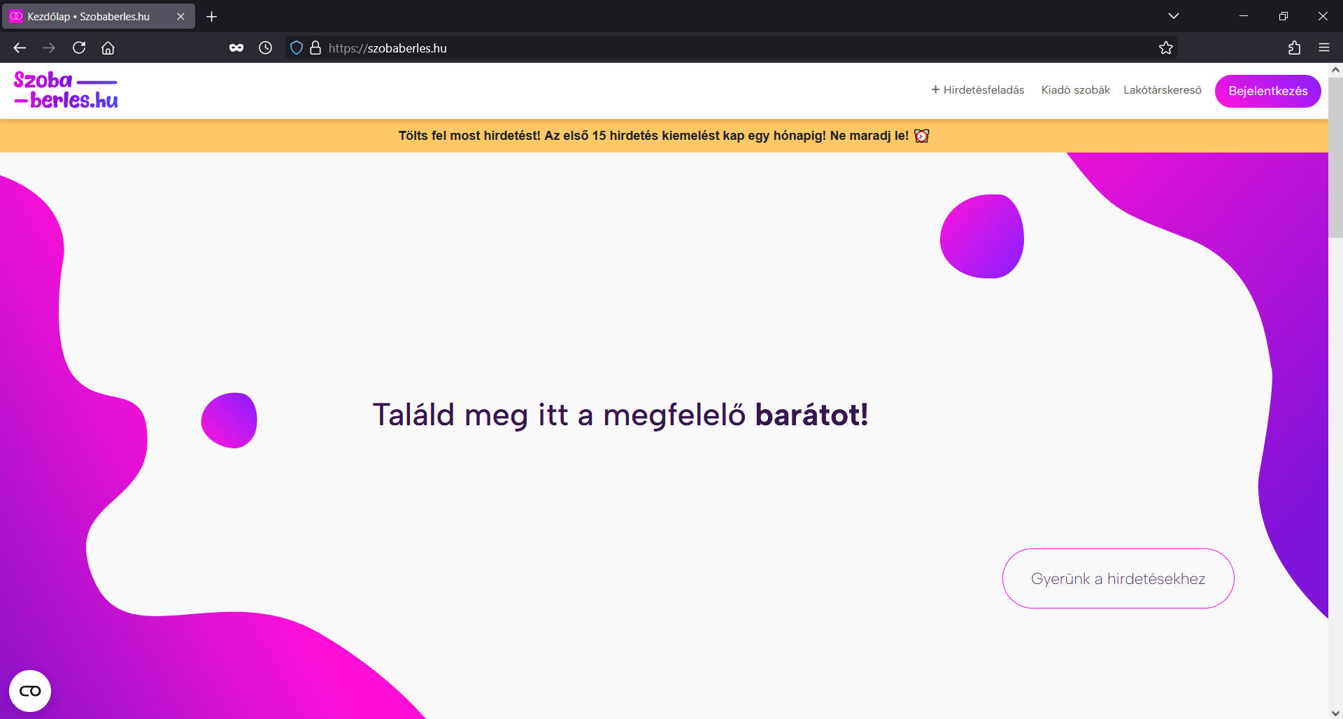Click the Hirdetésfeladás link
This screenshot has height=719, width=1343.
click(x=978, y=90)
